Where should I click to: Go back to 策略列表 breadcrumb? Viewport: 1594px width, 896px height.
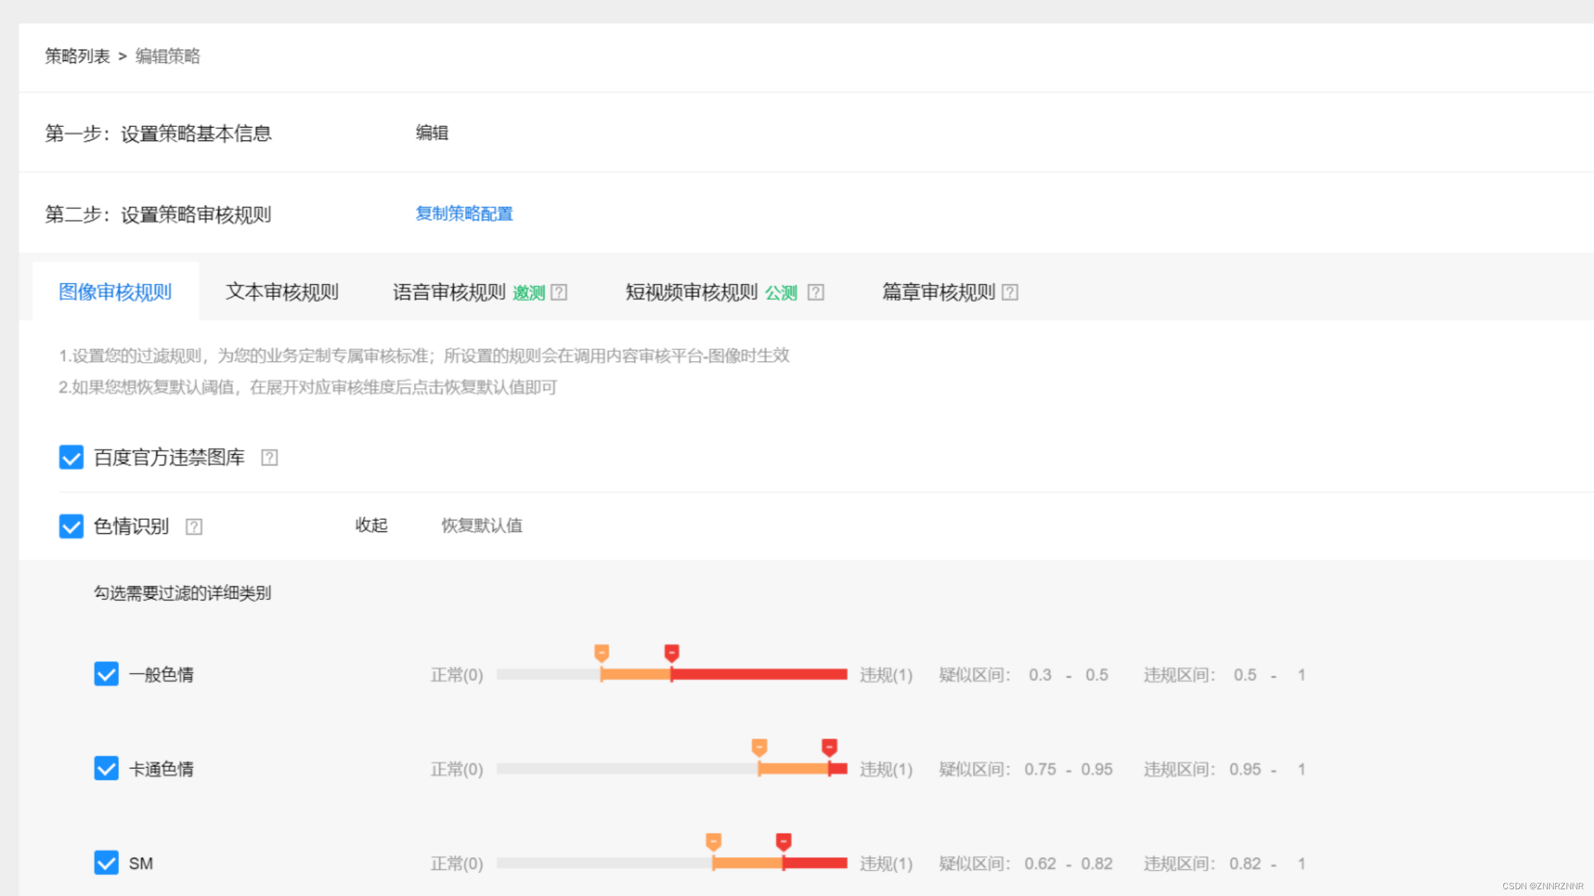click(77, 56)
